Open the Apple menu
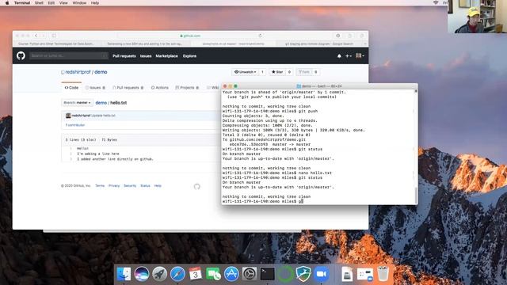The width and height of the screenshot is (507, 285). (x=7, y=2)
